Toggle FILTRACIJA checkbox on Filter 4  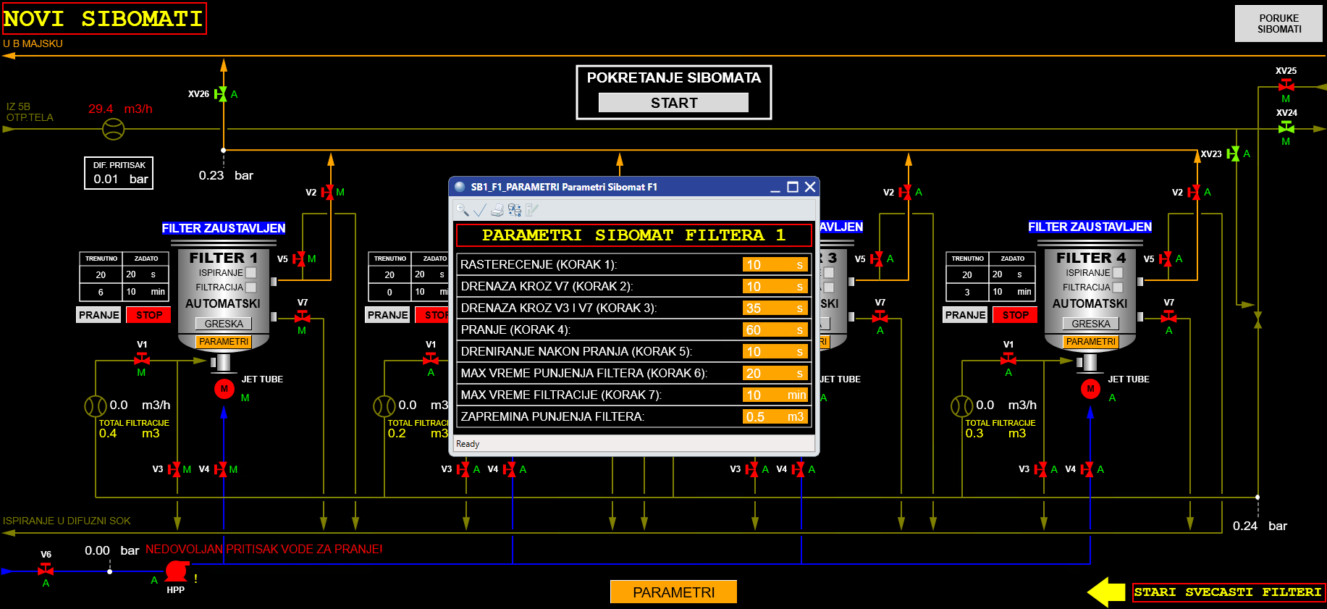pos(1118,287)
